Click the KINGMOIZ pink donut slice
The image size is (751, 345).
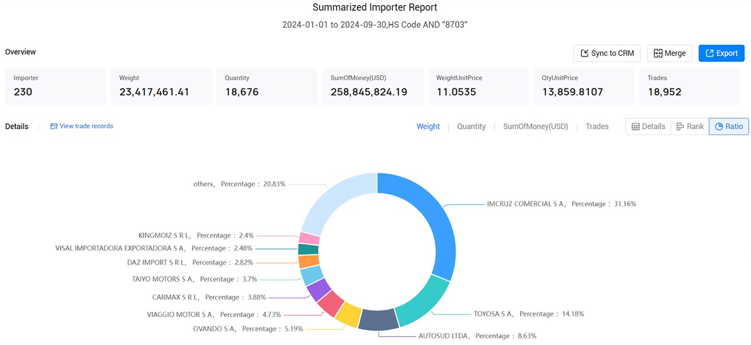pyautogui.click(x=309, y=238)
